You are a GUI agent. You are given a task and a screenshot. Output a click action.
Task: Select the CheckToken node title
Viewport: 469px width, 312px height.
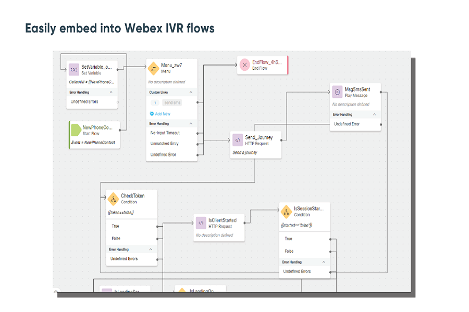tap(133, 196)
